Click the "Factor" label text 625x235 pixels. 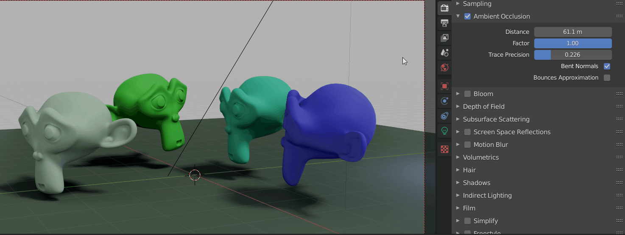pyautogui.click(x=521, y=43)
